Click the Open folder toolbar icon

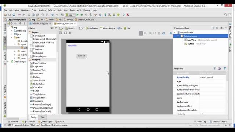(5, 15)
